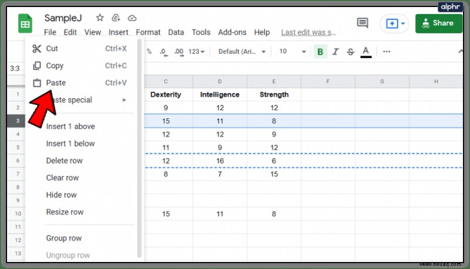Screen dimensions: 470x269
Task: Open the Format menu
Action: tap(148, 32)
